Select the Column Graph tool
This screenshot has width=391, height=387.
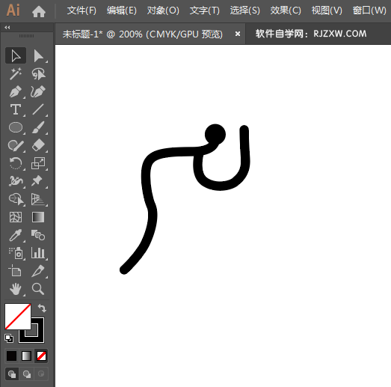[38, 253]
